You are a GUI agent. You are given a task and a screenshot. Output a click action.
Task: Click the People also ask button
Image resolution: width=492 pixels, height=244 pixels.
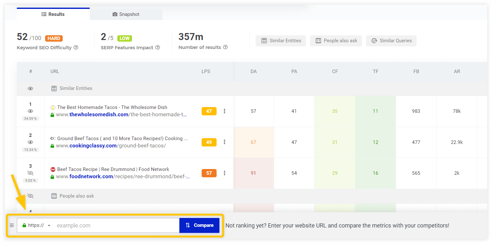(x=336, y=41)
